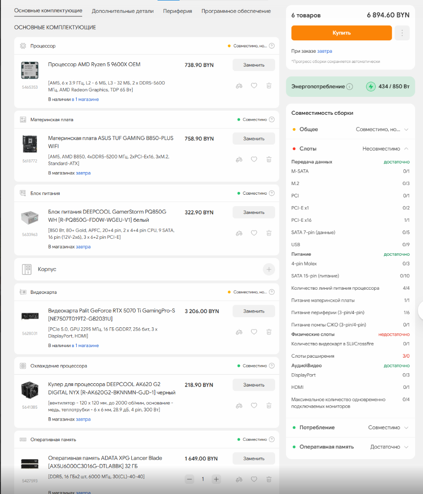The height and width of the screenshot is (494, 423).
Task: Add Ryzen 5 9600X to favorites
Action: pos(254,86)
